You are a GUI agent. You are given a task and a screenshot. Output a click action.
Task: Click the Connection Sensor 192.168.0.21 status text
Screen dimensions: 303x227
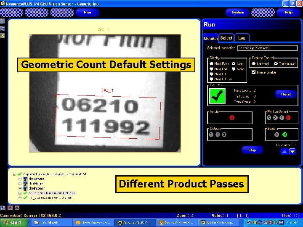click(x=31, y=215)
